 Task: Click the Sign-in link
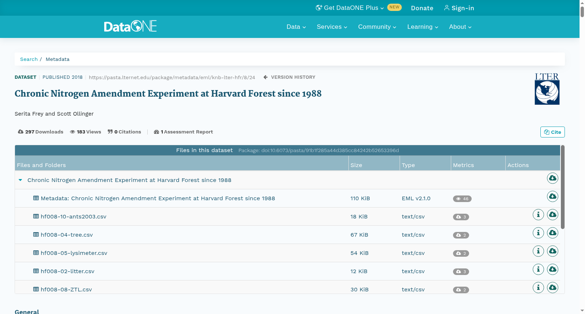[459, 8]
